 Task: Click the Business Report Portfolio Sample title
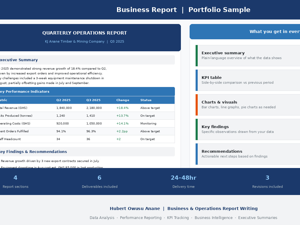coord(183,10)
